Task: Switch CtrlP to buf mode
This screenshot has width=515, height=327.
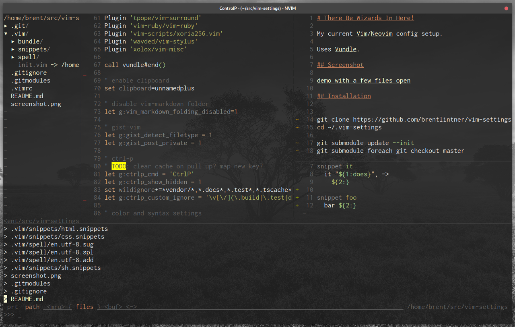Action: (113, 307)
